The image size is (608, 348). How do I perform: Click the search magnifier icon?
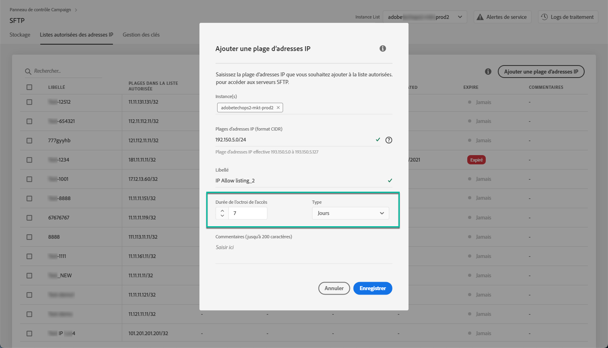pos(28,72)
